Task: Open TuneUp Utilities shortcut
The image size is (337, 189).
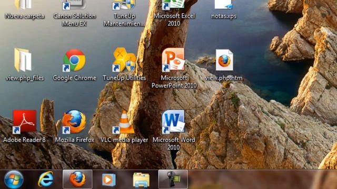Action: (124, 60)
